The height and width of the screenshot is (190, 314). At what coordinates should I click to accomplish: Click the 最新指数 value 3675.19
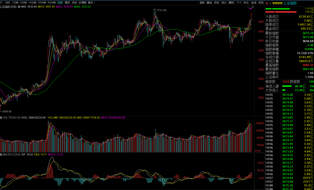pyautogui.click(x=308, y=33)
